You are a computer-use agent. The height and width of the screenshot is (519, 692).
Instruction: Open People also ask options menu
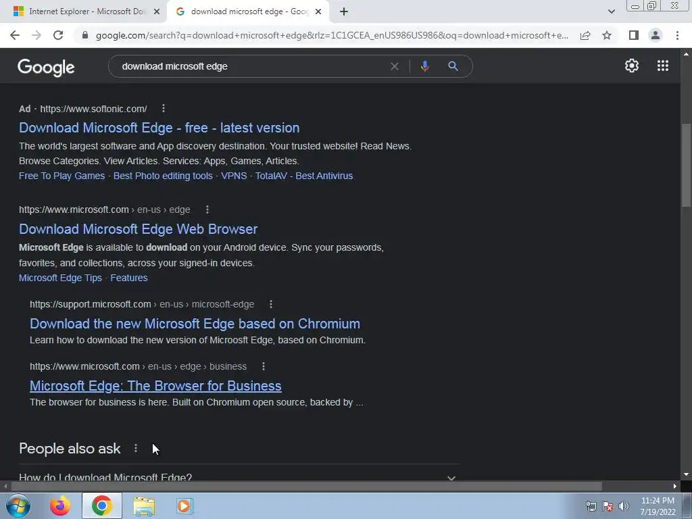pyautogui.click(x=135, y=449)
